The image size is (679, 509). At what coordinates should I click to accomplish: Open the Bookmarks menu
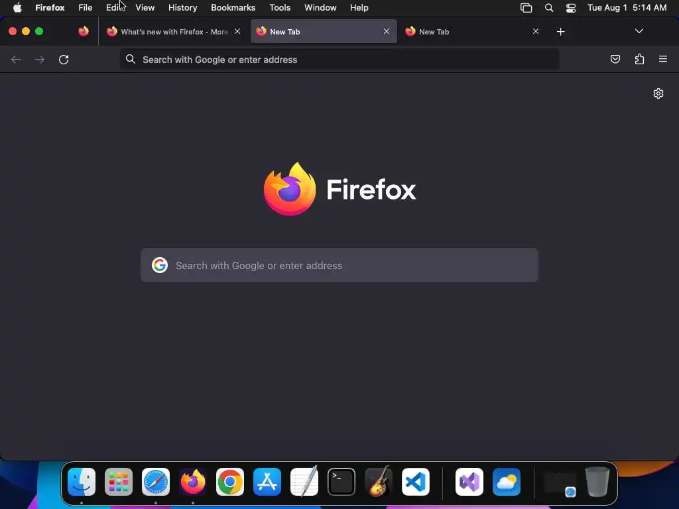[x=233, y=8]
